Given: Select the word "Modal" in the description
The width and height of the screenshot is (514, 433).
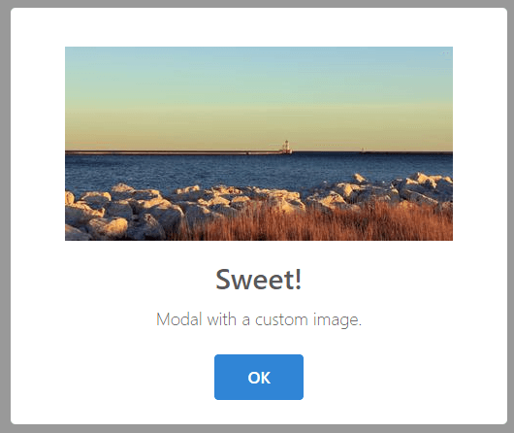Looking at the screenshot, I should [179, 319].
